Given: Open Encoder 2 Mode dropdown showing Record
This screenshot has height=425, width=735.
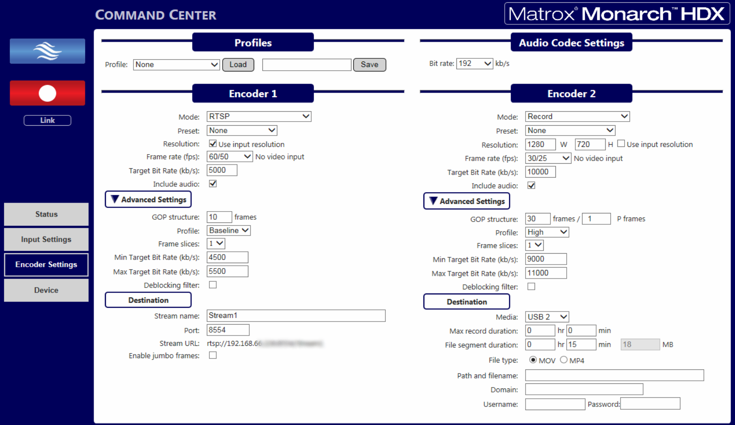Looking at the screenshot, I should pyautogui.click(x=577, y=117).
